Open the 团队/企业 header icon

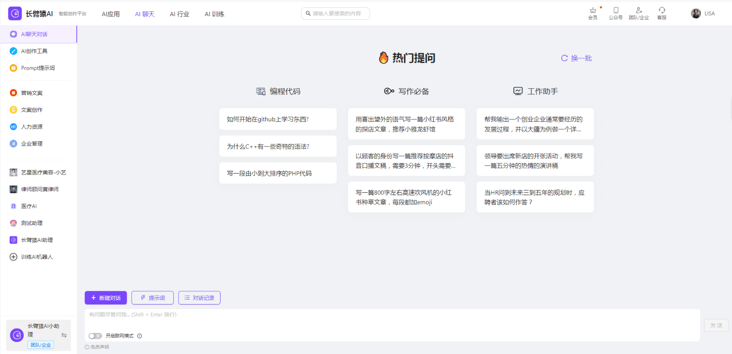click(639, 10)
